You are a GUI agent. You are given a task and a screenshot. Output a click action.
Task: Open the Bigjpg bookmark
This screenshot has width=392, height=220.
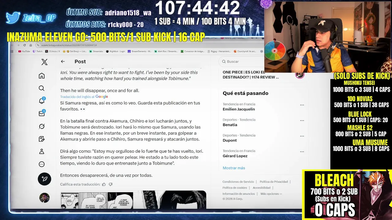219,51
